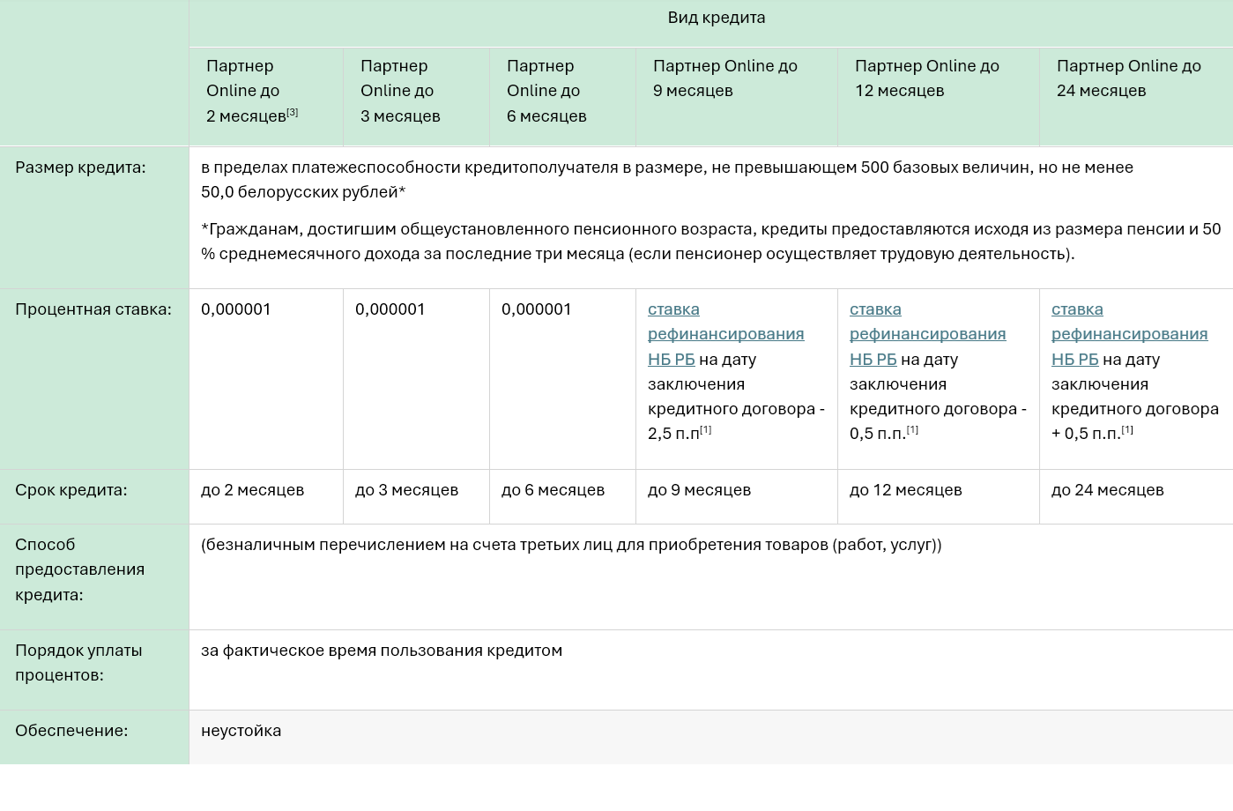Viewport: 1233px width, 811px height.
Task: Click the 'Процентная ставка:' row label
Action: point(93,309)
